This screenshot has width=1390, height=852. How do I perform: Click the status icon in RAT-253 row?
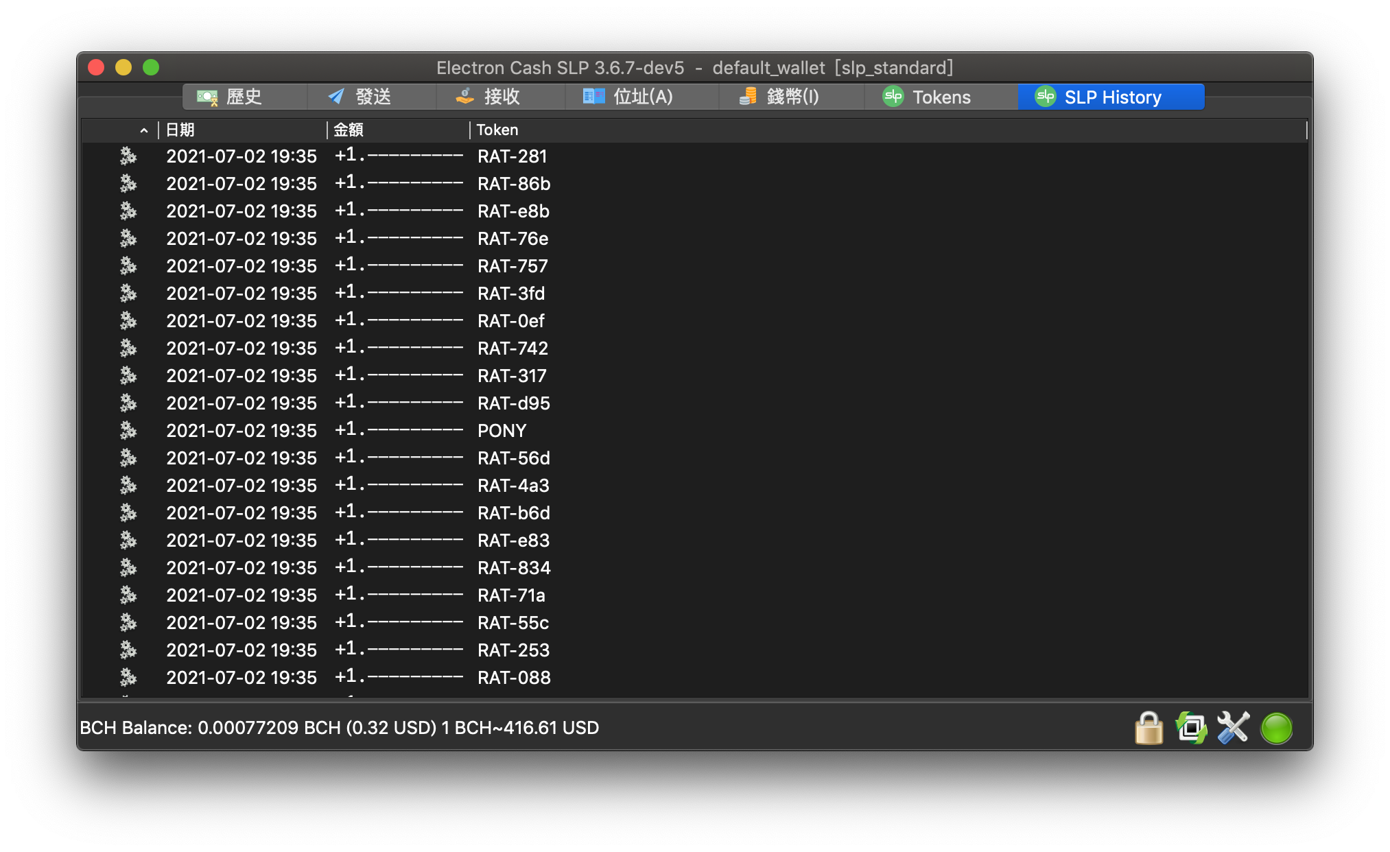(128, 650)
